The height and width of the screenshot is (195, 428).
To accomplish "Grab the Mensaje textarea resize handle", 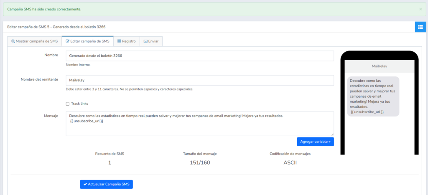I will pos(332,134).
